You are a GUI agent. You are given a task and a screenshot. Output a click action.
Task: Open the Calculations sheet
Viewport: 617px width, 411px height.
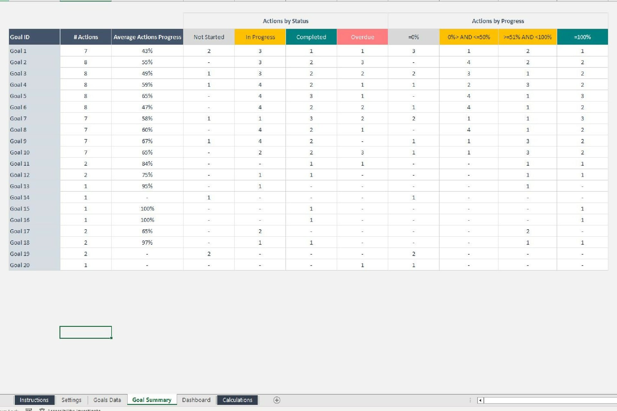[x=237, y=399]
